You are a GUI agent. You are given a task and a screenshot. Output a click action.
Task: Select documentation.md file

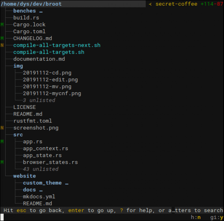click(x=39, y=59)
